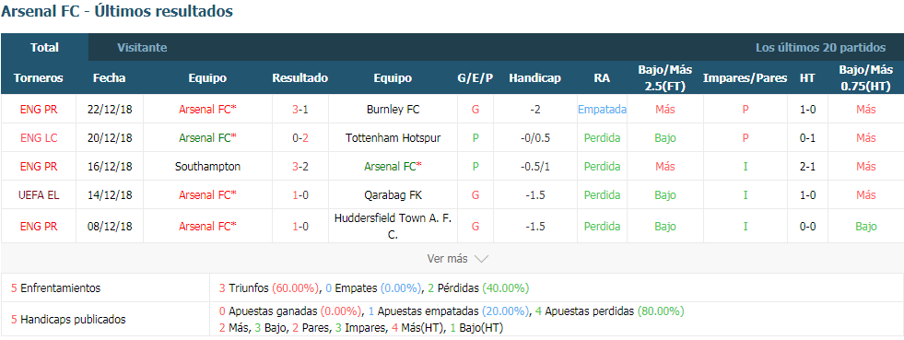This screenshot has width=904, height=340.
Task: Open ENG LC tournament link
Action: (39, 137)
